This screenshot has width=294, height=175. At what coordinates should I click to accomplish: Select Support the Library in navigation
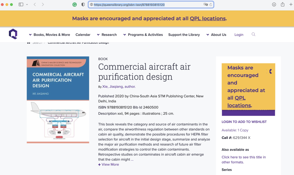click(x=184, y=35)
